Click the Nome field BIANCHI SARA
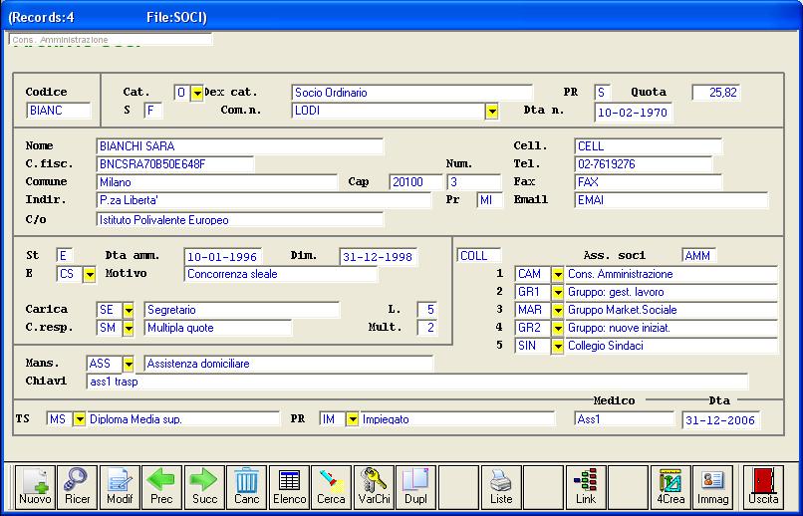 point(240,146)
